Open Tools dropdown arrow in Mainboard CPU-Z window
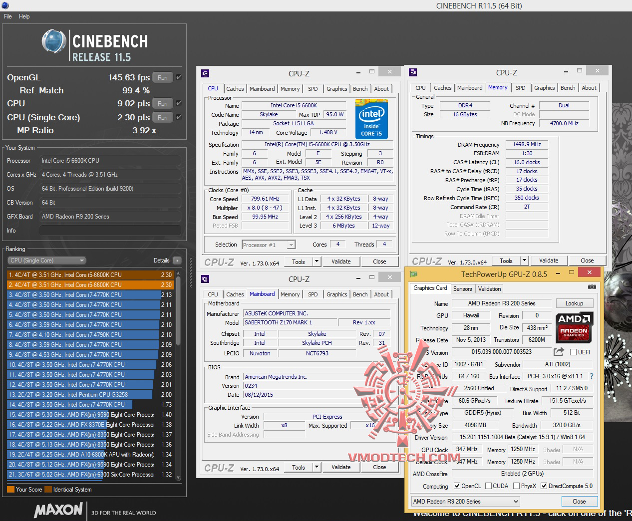Viewport: 632px width, 521px height. [316, 467]
